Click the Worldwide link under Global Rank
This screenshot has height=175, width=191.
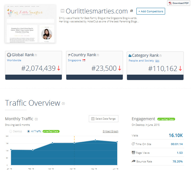(14, 60)
